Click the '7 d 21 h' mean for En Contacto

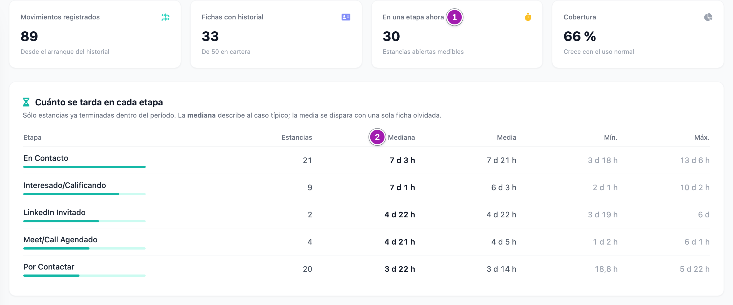click(x=501, y=161)
